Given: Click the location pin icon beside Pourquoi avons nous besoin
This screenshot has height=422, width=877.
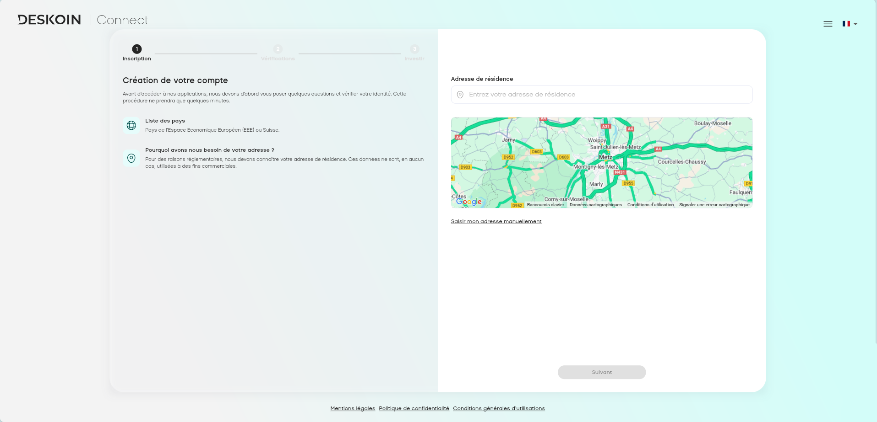Looking at the screenshot, I should pos(131,158).
